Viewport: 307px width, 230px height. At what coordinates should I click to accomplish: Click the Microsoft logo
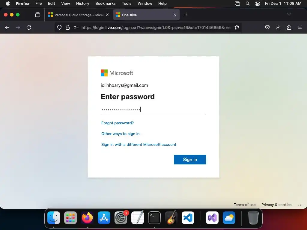coord(117,73)
